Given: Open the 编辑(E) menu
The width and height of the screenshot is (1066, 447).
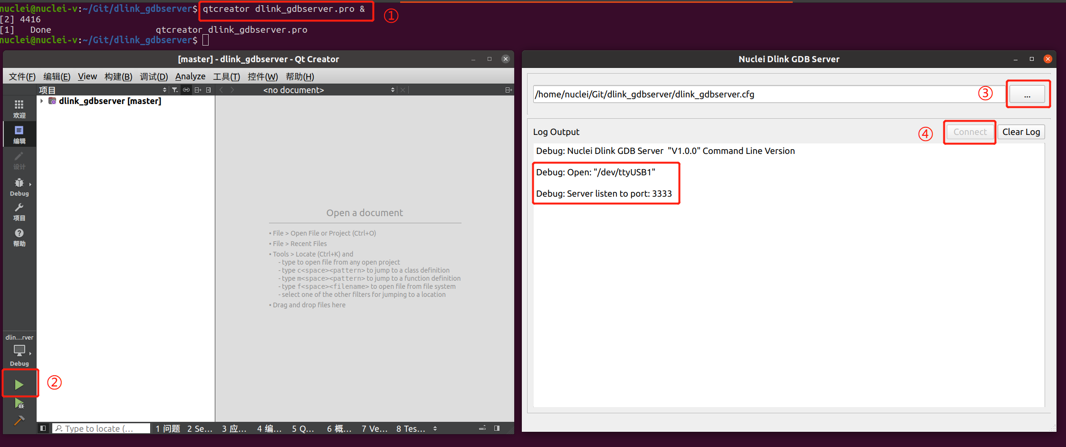Looking at the screenshot, I should (x=57, y=76).
